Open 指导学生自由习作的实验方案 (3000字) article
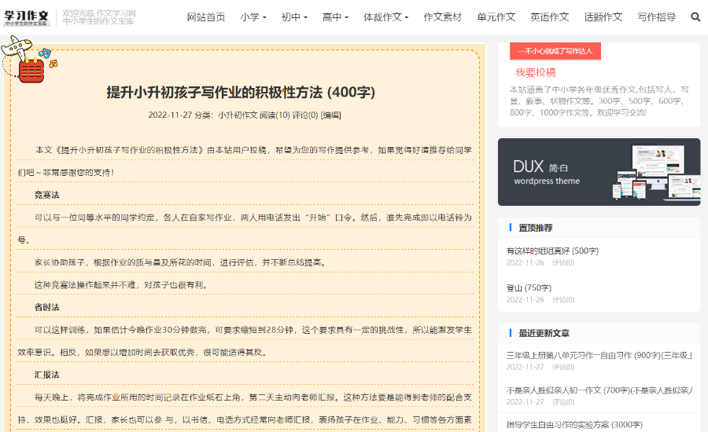The image size is (708, 432). (574, 424)
